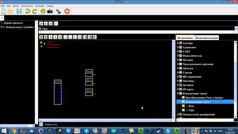Viewport: 238px width, 134px height.
Task: Select the Массивы tree item
Action: click(188, 81)
